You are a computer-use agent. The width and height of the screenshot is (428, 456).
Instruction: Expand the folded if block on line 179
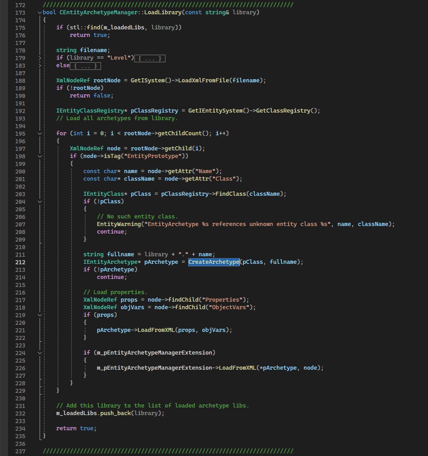(x=40, y=58)
